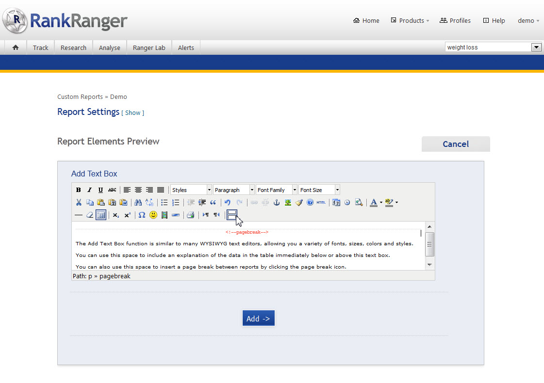Open the emoticon smiley picker

click(153, 215)
